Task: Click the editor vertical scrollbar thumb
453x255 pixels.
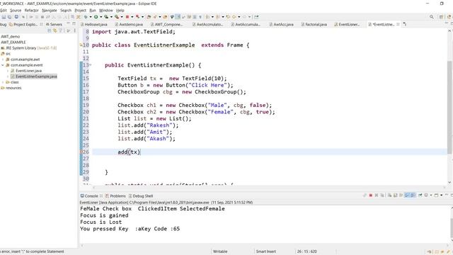Action: [x=449, y=107]
